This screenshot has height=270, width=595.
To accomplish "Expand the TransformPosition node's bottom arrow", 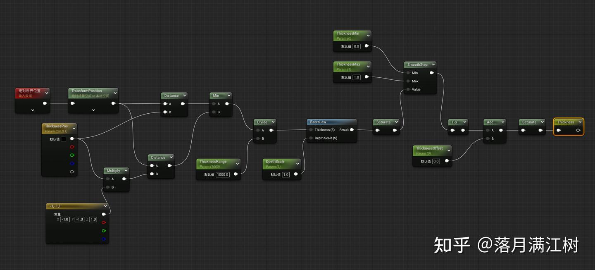I will coord(93,110).
